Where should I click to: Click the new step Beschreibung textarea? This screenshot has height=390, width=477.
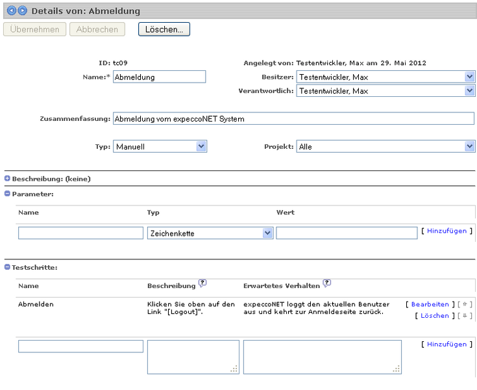point(193,357)
